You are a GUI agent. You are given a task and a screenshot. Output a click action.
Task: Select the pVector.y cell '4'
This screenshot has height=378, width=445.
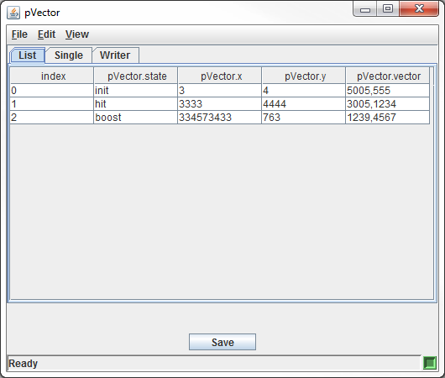[304, 91]
